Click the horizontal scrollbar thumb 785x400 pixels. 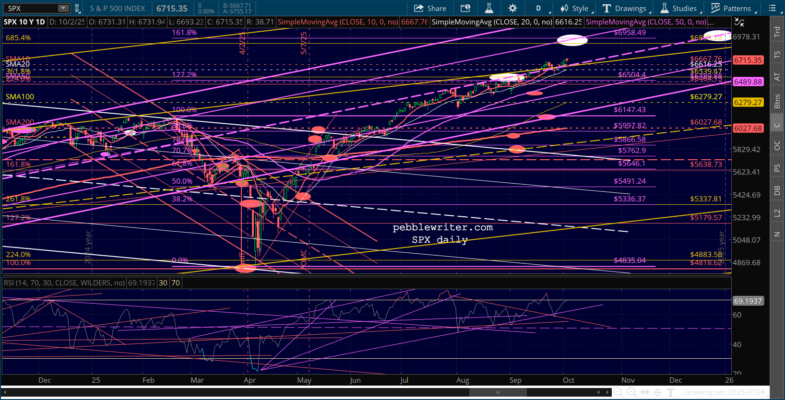pyautogui.click(x=498, y=392)
